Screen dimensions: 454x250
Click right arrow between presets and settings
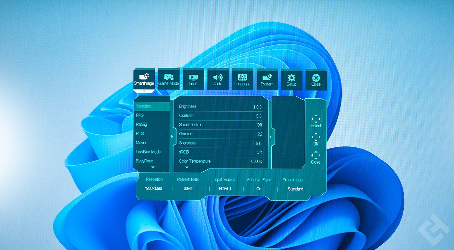coord(172,136)
